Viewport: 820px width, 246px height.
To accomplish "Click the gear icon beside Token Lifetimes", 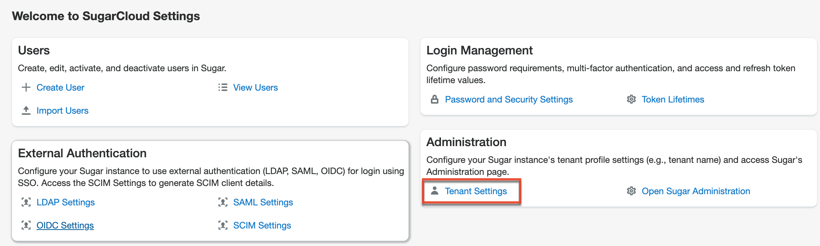I will (631, 100).
